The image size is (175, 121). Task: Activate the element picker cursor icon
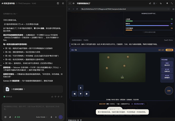tap(161, 3)
